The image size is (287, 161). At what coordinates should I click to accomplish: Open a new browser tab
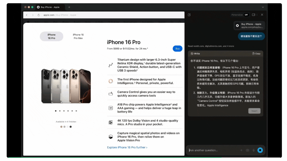(x=69, y=7)
